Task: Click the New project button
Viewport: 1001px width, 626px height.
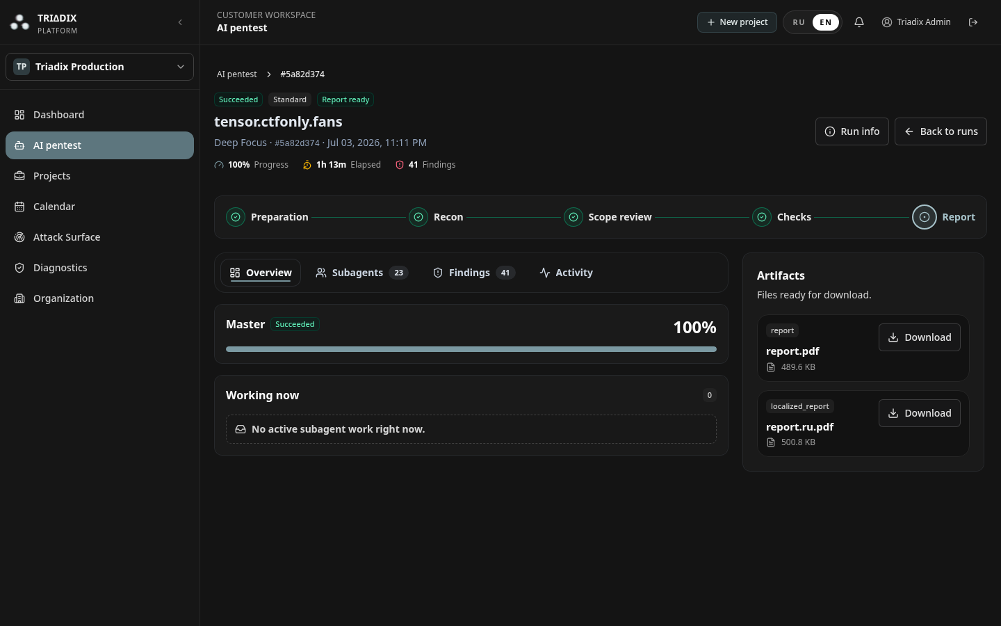Action: click(737, 22)
